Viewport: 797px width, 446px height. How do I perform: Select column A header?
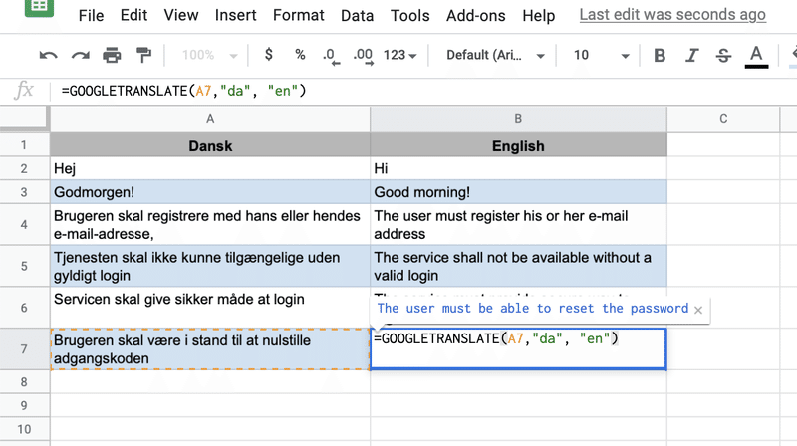pyautogui.click(x=210, y=119)
